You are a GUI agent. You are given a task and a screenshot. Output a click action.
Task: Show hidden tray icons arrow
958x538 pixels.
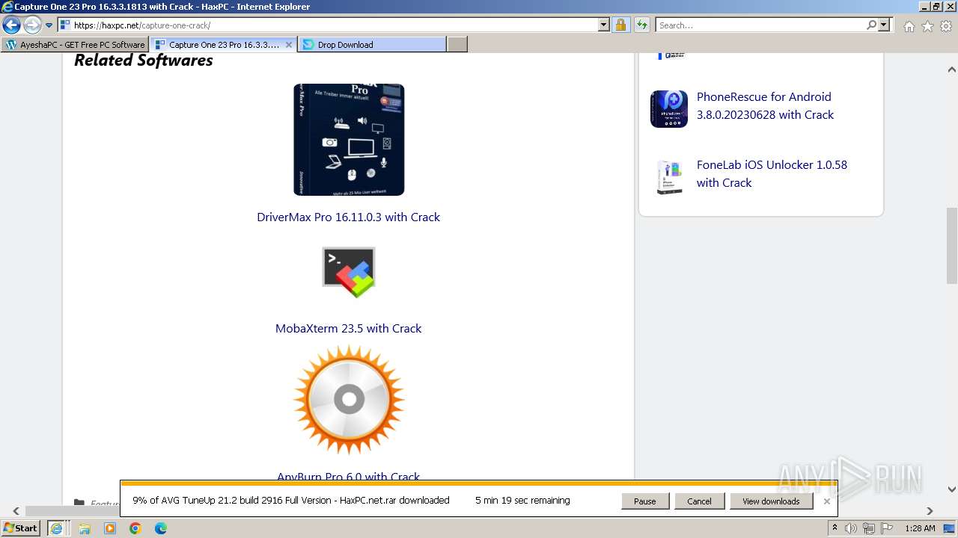[835, 528]
